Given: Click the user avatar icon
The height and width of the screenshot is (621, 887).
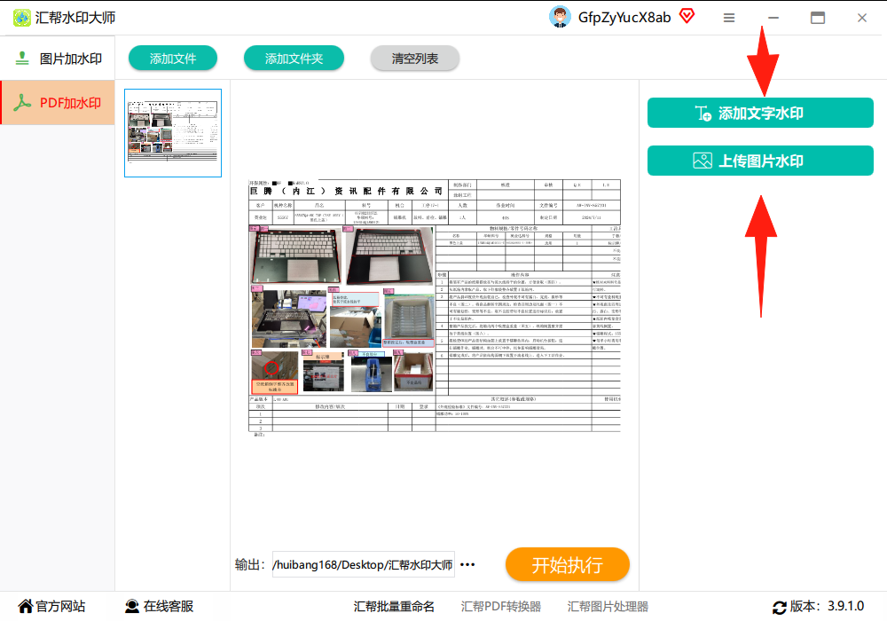Looking at the screenshot, I should point(560,17).
